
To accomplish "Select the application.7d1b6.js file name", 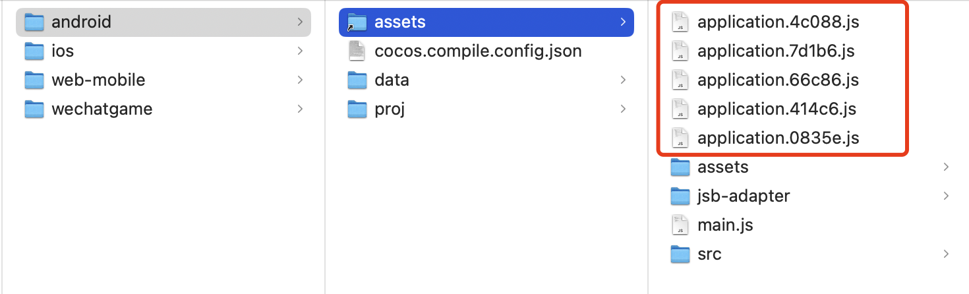I will tap(775, 51).
